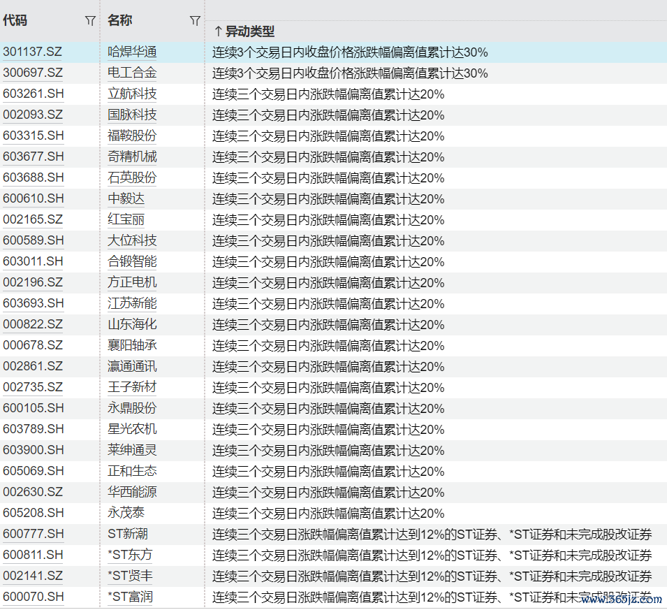
Task: Click the 异动类型 cell for 电工合金
Action: click(350, 73)
